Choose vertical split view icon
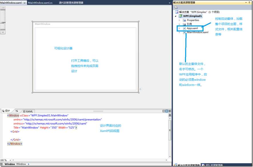Screen dimensions: 253x167 pos(164,111)
